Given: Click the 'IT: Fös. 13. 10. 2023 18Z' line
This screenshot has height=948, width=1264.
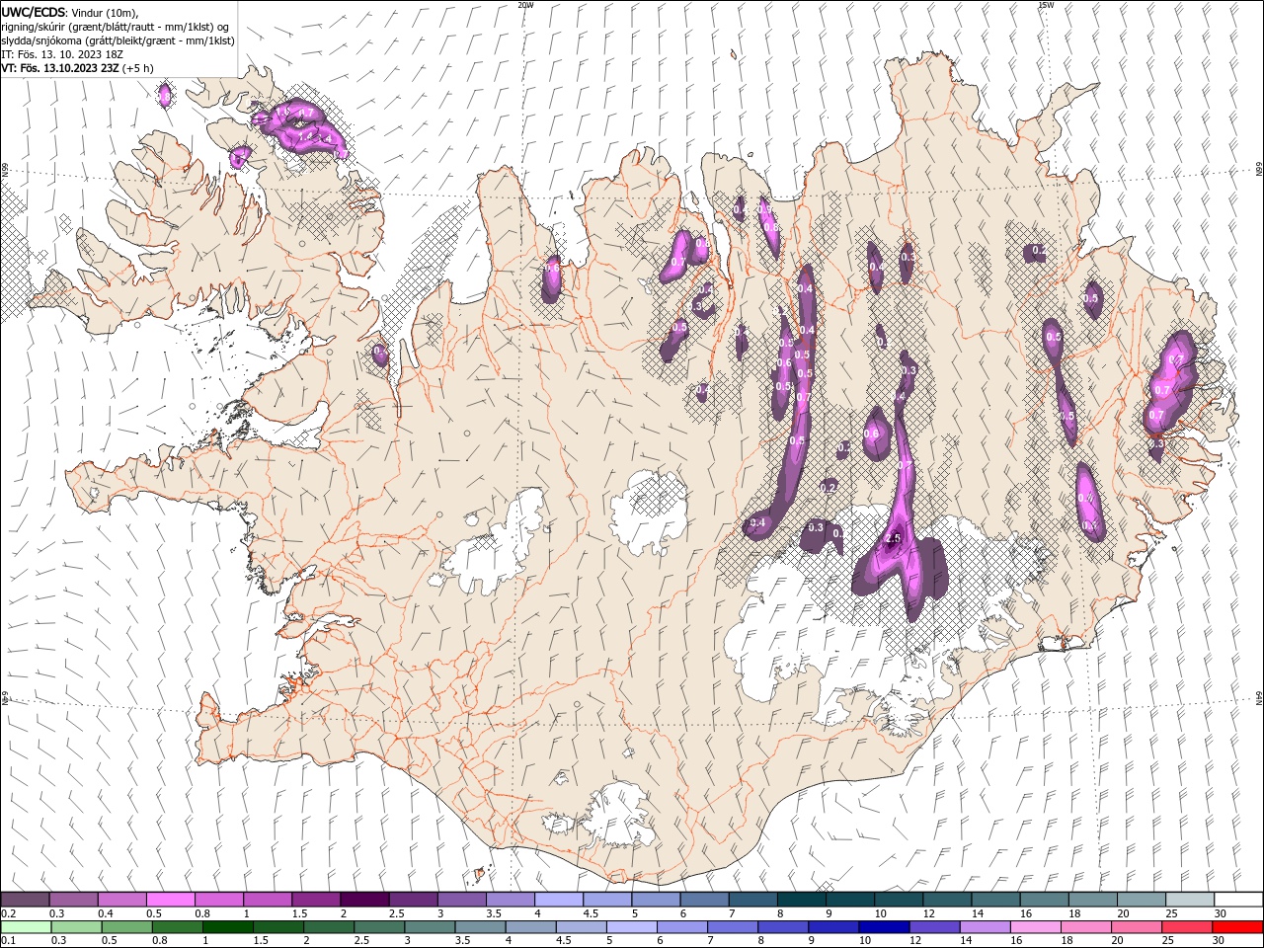Looking at the screenshot, I should (x=61, y=54).
